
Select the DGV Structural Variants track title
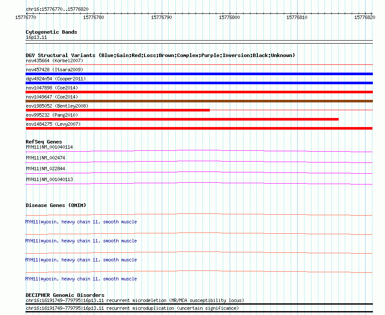160,55
